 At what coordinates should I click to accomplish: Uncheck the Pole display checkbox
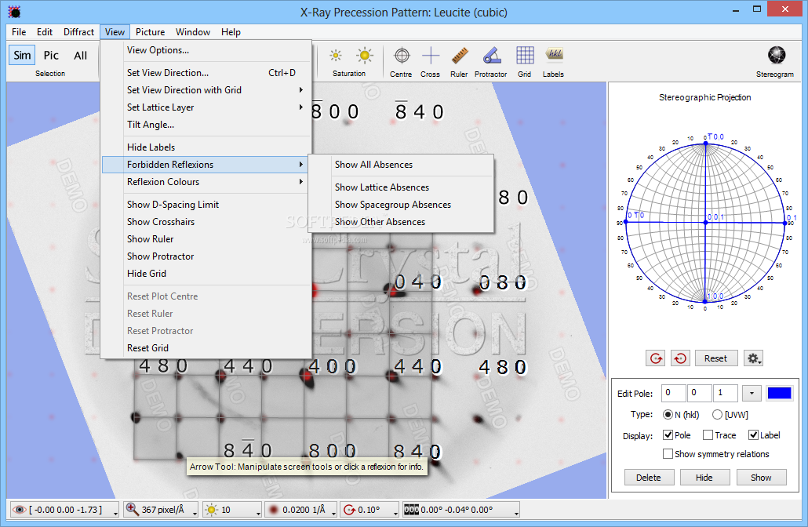[668, 434]
